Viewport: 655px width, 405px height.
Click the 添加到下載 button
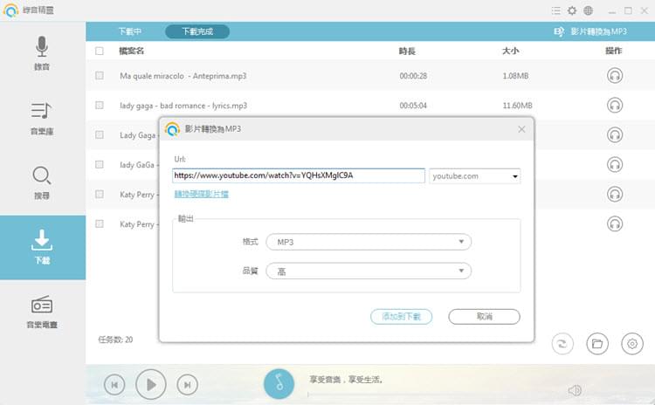tap(401, 317)
